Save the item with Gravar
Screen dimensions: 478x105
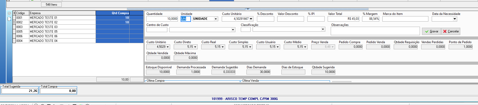click(431, 31)
